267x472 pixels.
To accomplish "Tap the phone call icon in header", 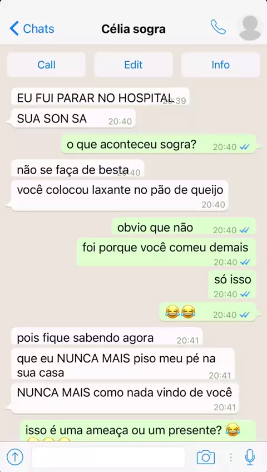I will (x=218, y=27).
